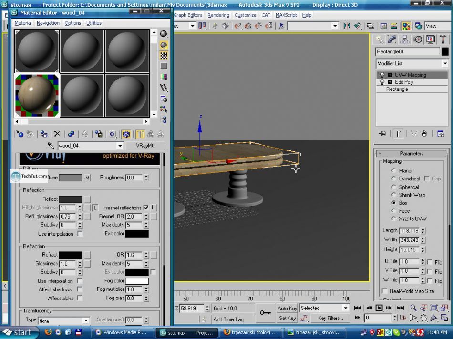Viewport: 453px width, 339px height.
Task: Open the Create command panel tab
Action: (380, 40)
